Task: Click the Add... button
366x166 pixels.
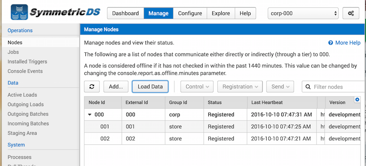Action: pos(116,86)
